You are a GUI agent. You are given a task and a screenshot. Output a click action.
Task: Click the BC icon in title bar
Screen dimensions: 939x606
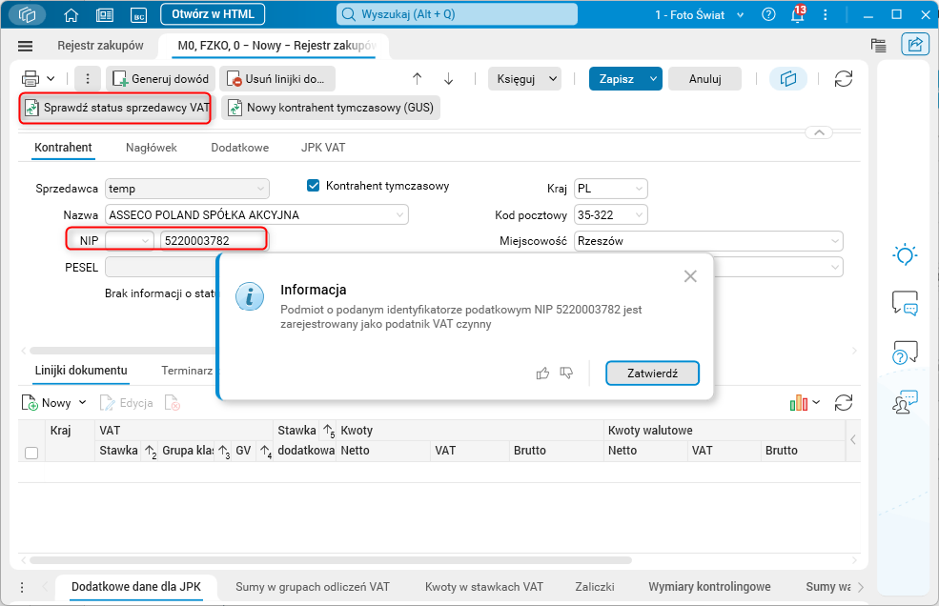tap(139, 15)
